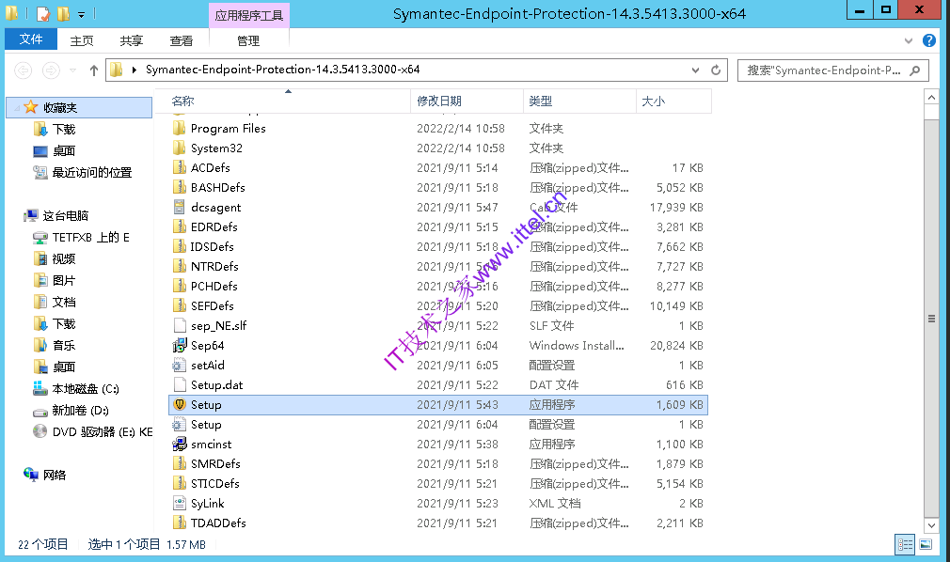Open the address bar history dropdown
950x562 pixels.
pyautogui.click(x=695, y=70)
